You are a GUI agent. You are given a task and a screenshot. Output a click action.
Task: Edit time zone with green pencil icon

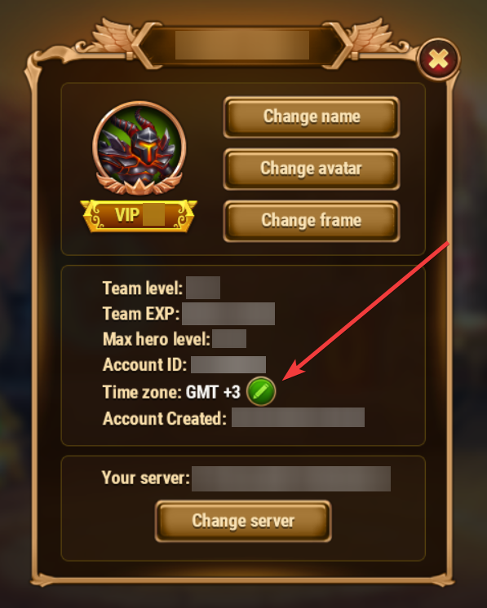click(261, 391)
